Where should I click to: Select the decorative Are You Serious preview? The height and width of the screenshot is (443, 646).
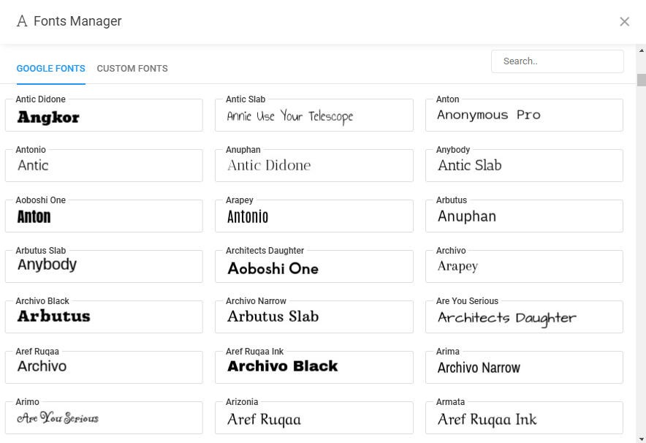point(58,419)
